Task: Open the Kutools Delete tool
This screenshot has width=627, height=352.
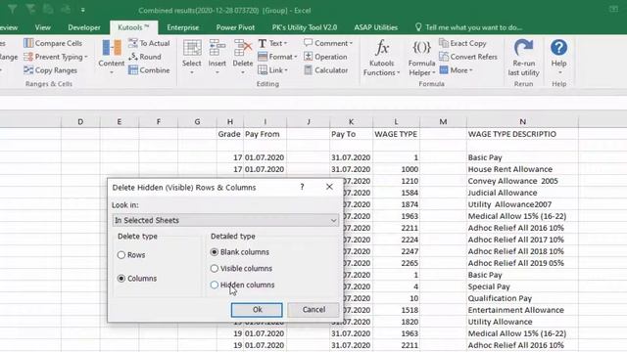Action: 243,57
